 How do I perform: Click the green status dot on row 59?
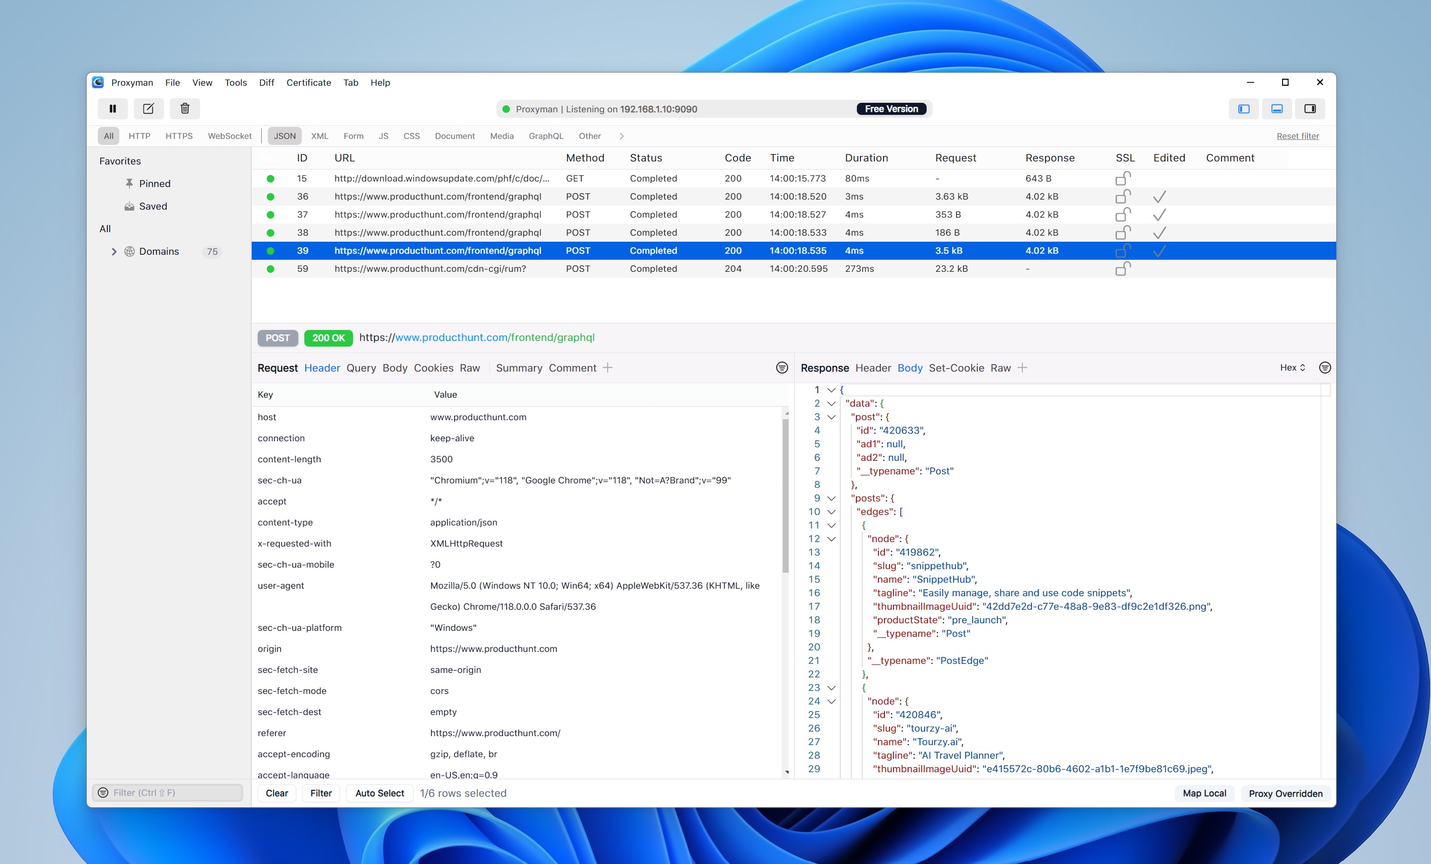pyautogui.click(x=271, y=269)
